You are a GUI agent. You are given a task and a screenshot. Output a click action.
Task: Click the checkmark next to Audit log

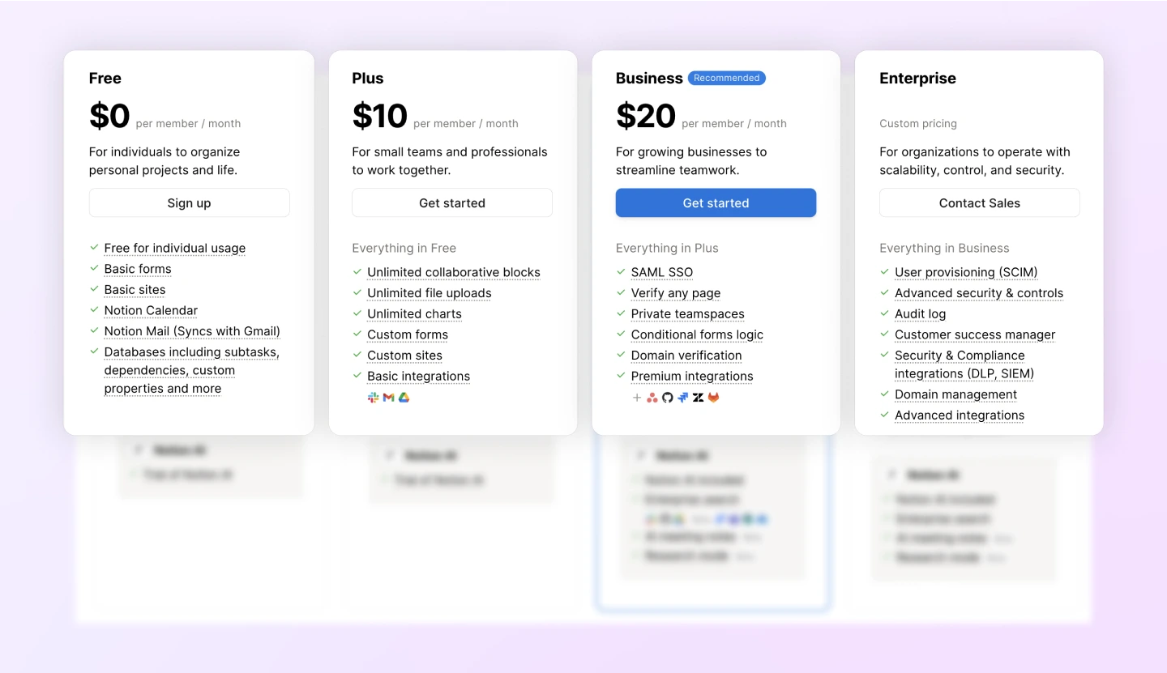[x=883, y=313]
